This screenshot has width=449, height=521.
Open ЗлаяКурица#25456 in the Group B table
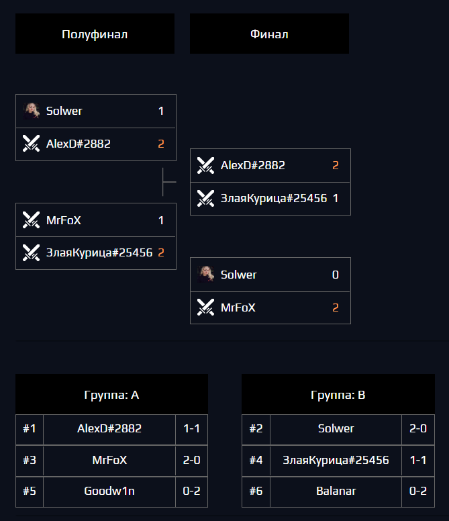(x=336, y=460)
